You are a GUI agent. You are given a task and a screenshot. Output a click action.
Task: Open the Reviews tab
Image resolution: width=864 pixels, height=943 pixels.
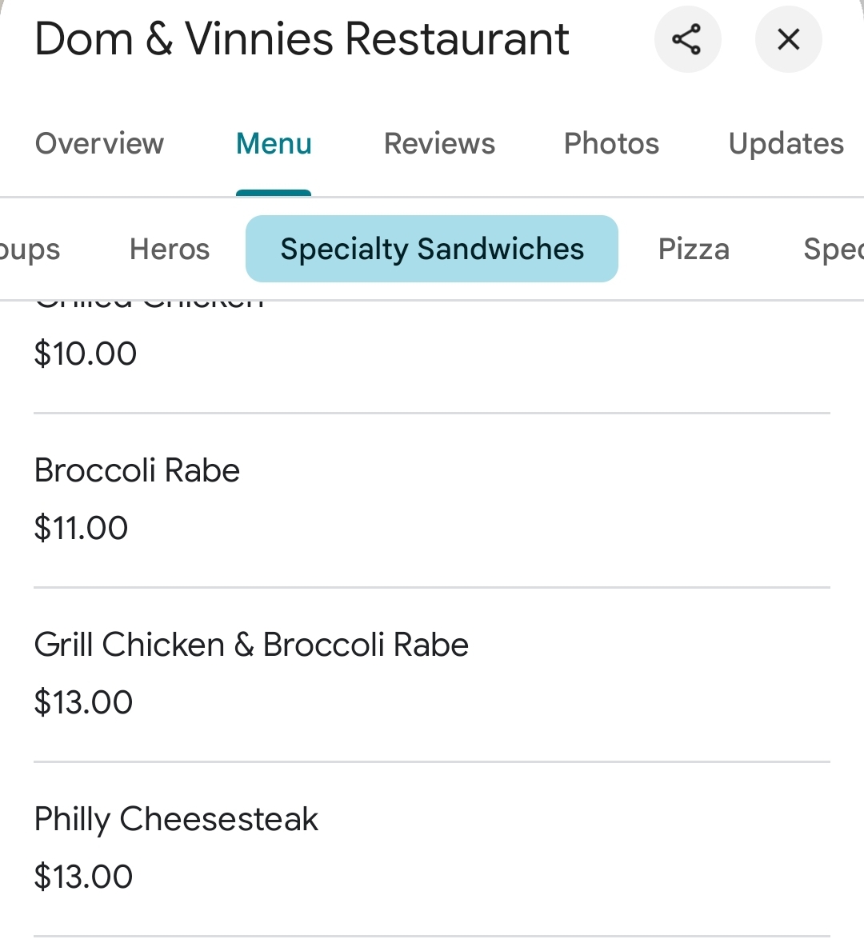coord(439,144)
